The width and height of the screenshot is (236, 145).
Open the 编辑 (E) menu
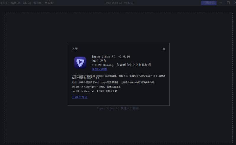click(x=15, y=3)
